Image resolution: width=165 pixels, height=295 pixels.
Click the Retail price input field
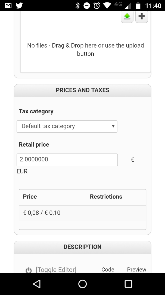tap(67, 160)
